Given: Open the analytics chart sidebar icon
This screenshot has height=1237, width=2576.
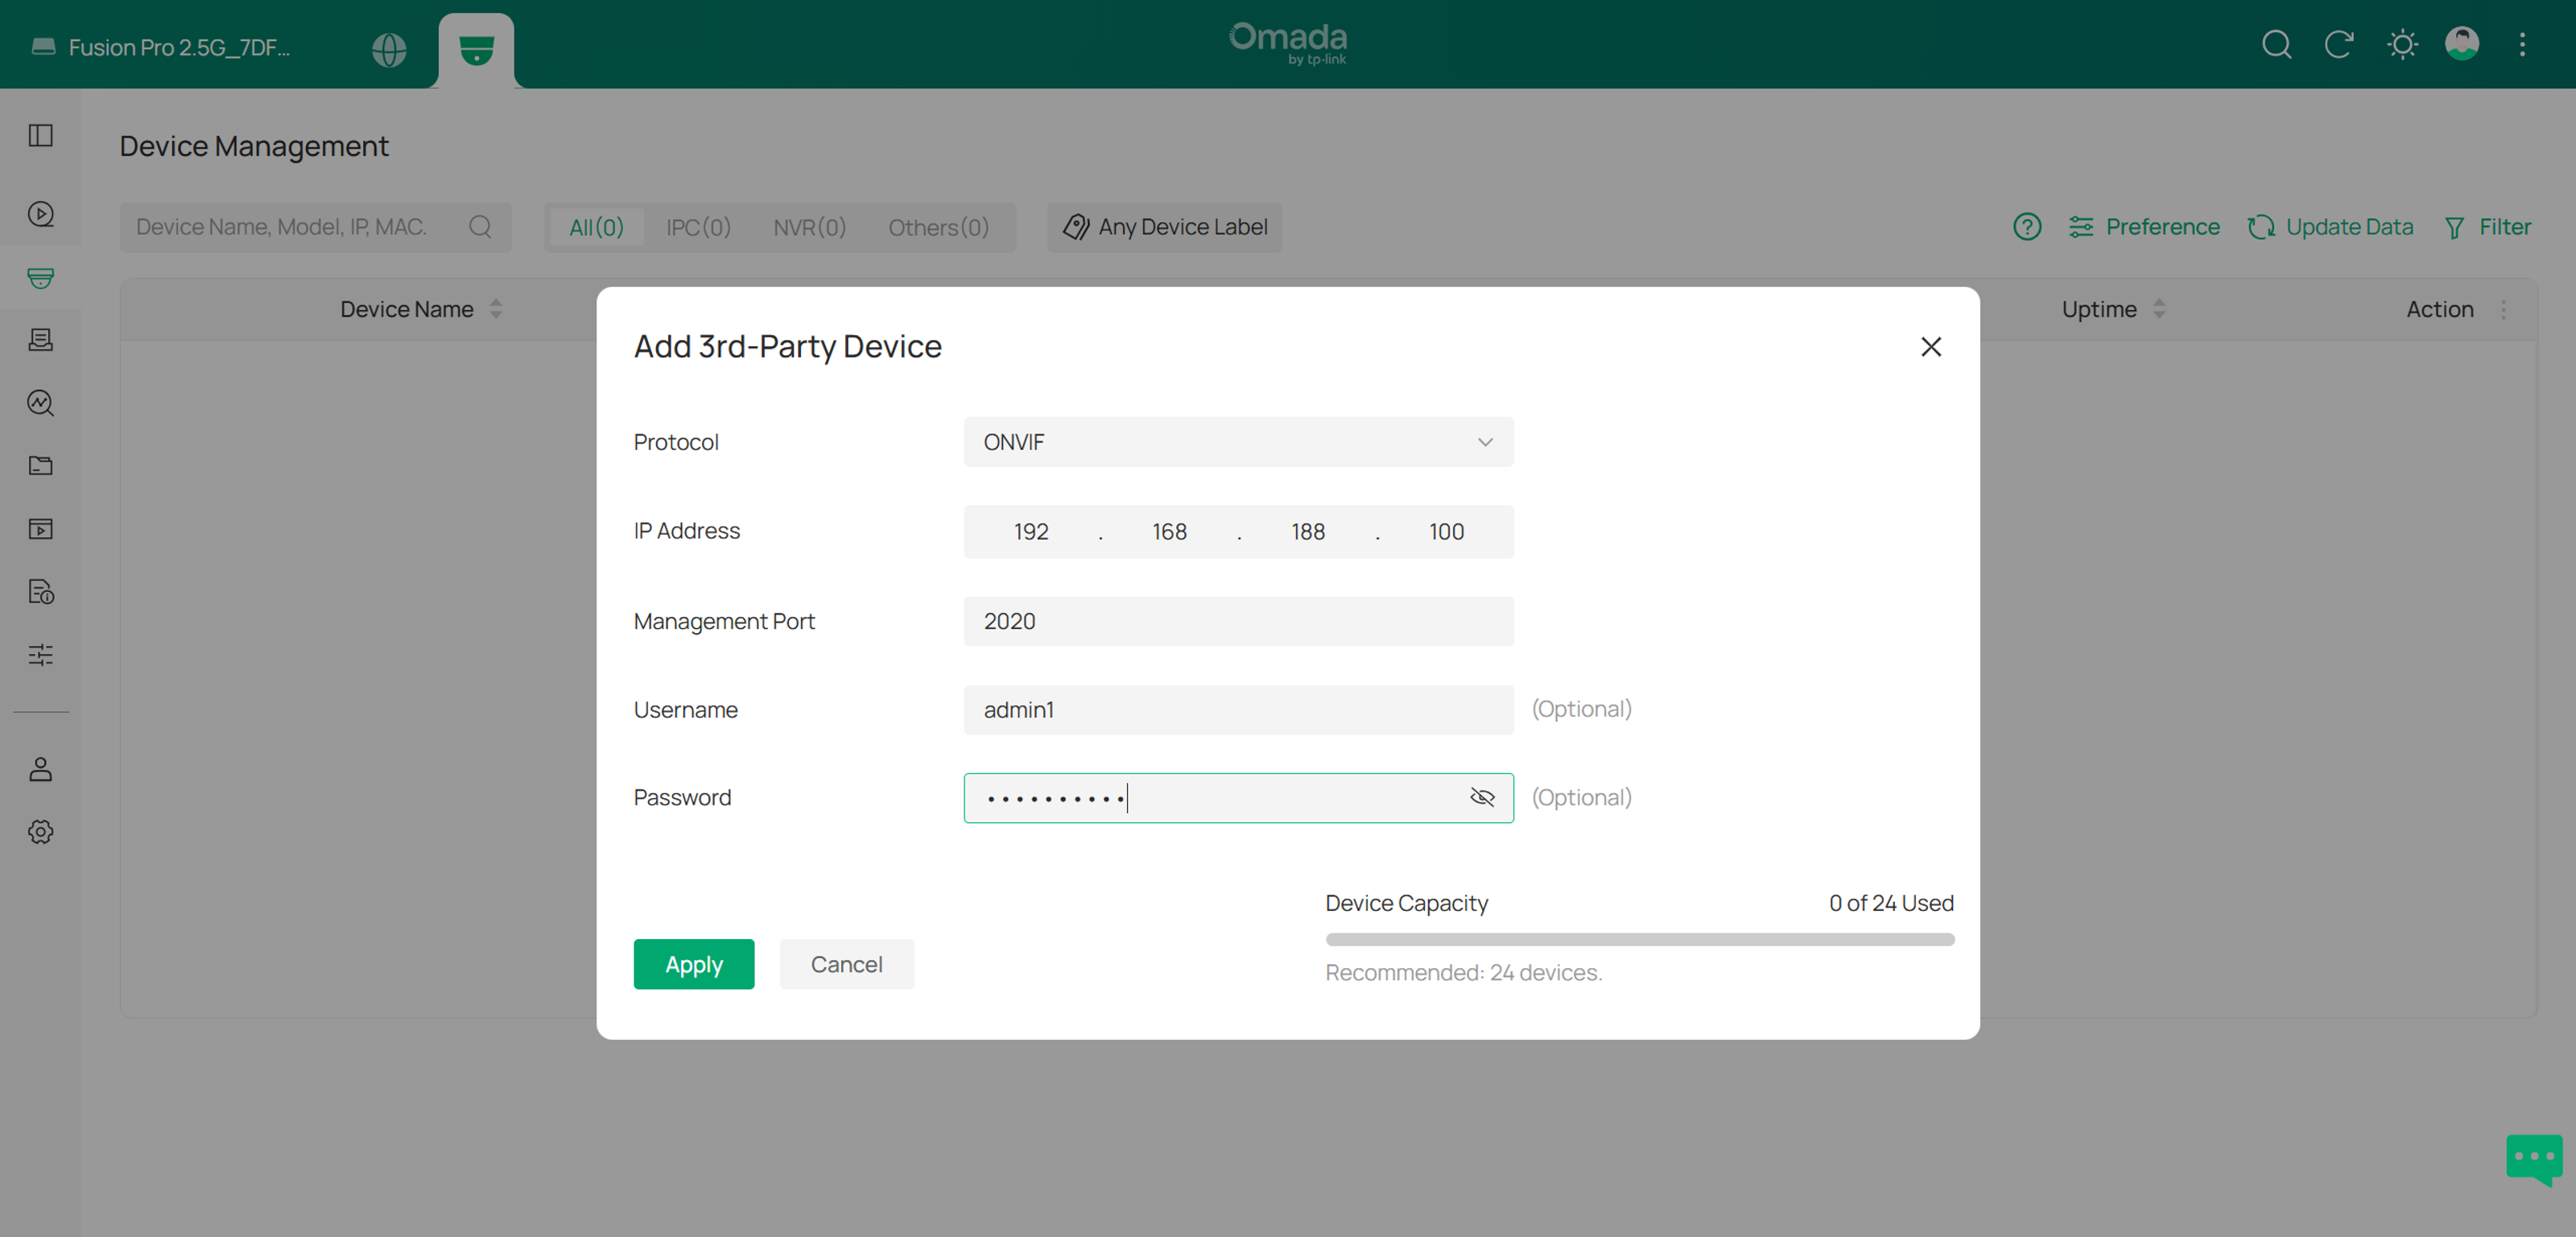Looking at the screenshot, I should pos(41,403).
